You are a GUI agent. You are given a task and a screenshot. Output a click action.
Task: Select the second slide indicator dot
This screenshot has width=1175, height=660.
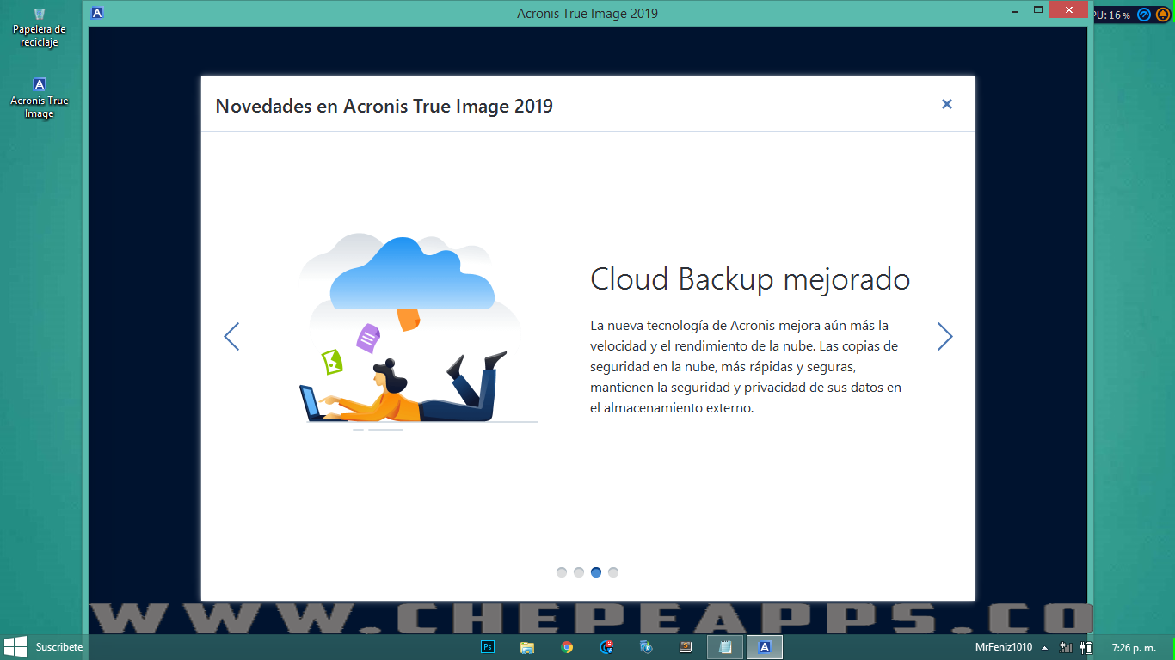tap(579, 572)
